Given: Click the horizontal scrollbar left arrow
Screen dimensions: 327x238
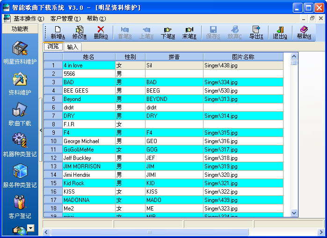Looking at the screenshot, I should tap(46, 232).
